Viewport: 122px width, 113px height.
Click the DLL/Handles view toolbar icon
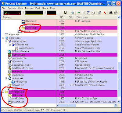93,13
